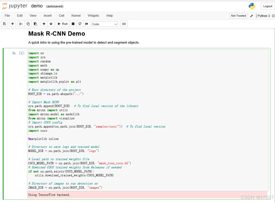Restart the kernel icon
The height and width of the screenshot is (202, 275).
pyautogui.click(x=80, y=24)
